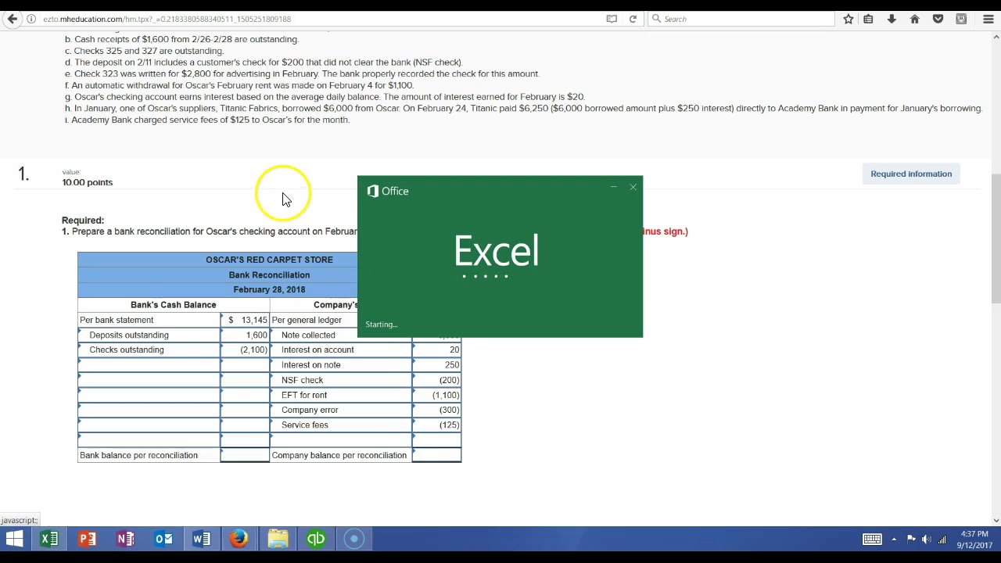
Task: Bookmark this page with star icon
Action: (849, 19)
